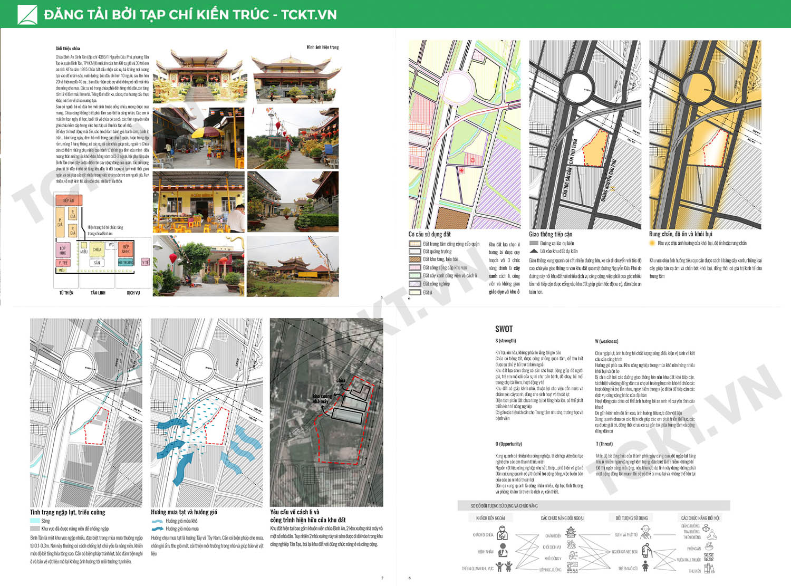
Task: Click the wavy arrow icon for Hướng gió mùa mưa
Action: (x=157, y=529)
